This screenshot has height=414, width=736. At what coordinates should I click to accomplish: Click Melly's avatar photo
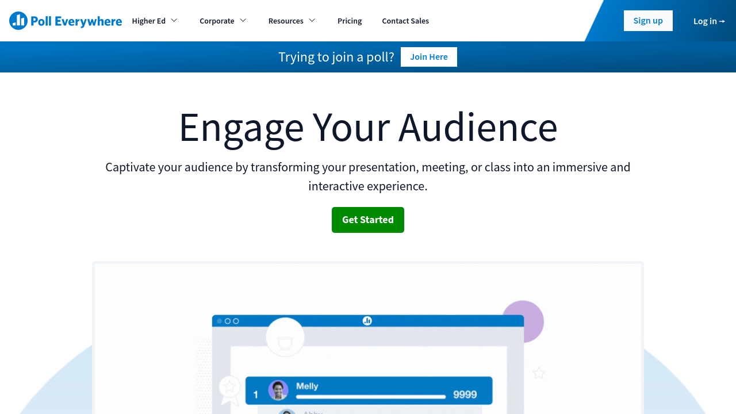278,390
